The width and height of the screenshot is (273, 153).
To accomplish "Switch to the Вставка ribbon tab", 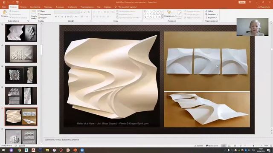I will click(23, 7).
